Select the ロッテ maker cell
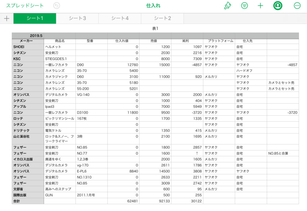The height and width of the screenshot is (211, 307). tap(28, 119)
